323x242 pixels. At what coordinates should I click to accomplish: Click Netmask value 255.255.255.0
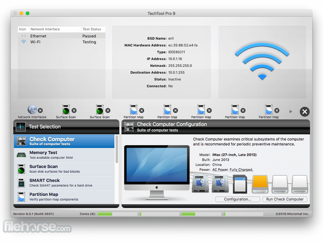(180, 65)
